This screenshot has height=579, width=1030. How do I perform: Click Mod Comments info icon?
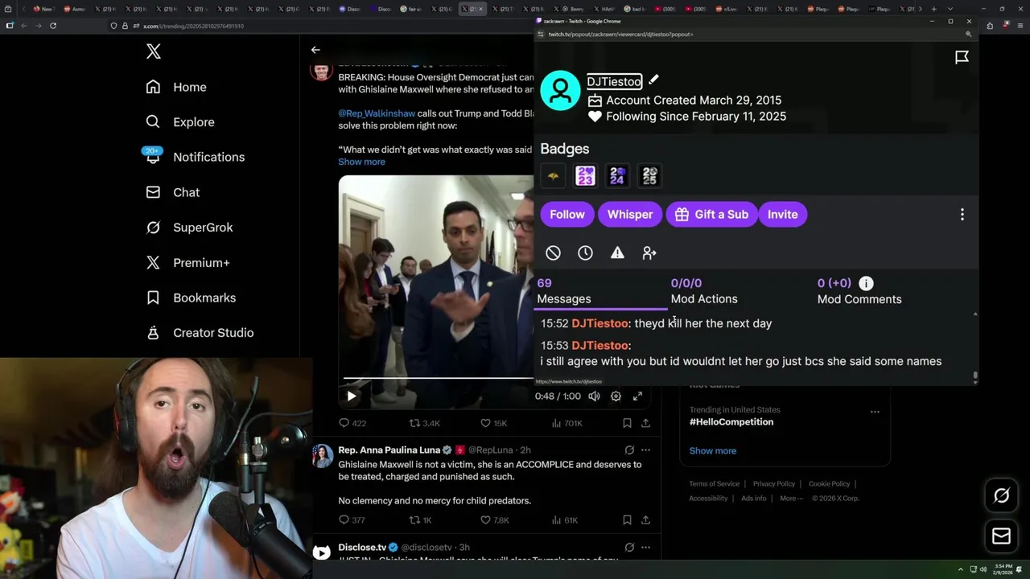[866, 283]
